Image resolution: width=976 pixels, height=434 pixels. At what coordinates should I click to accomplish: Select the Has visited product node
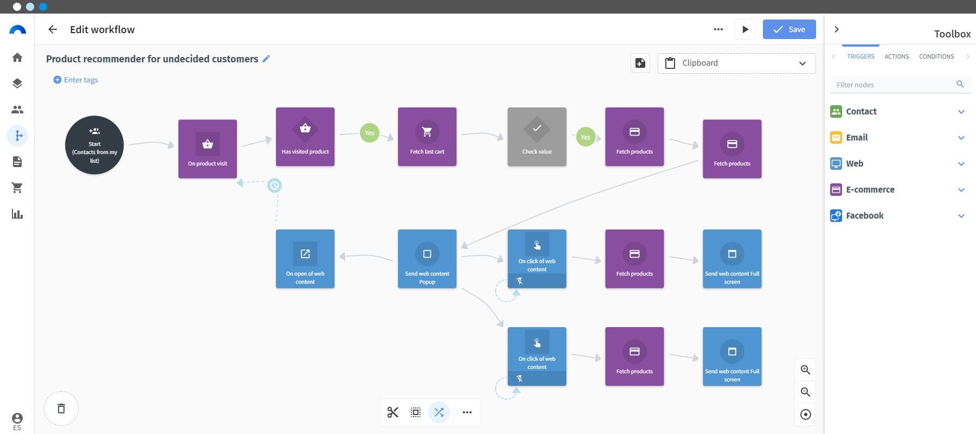[x=305, y=137]
